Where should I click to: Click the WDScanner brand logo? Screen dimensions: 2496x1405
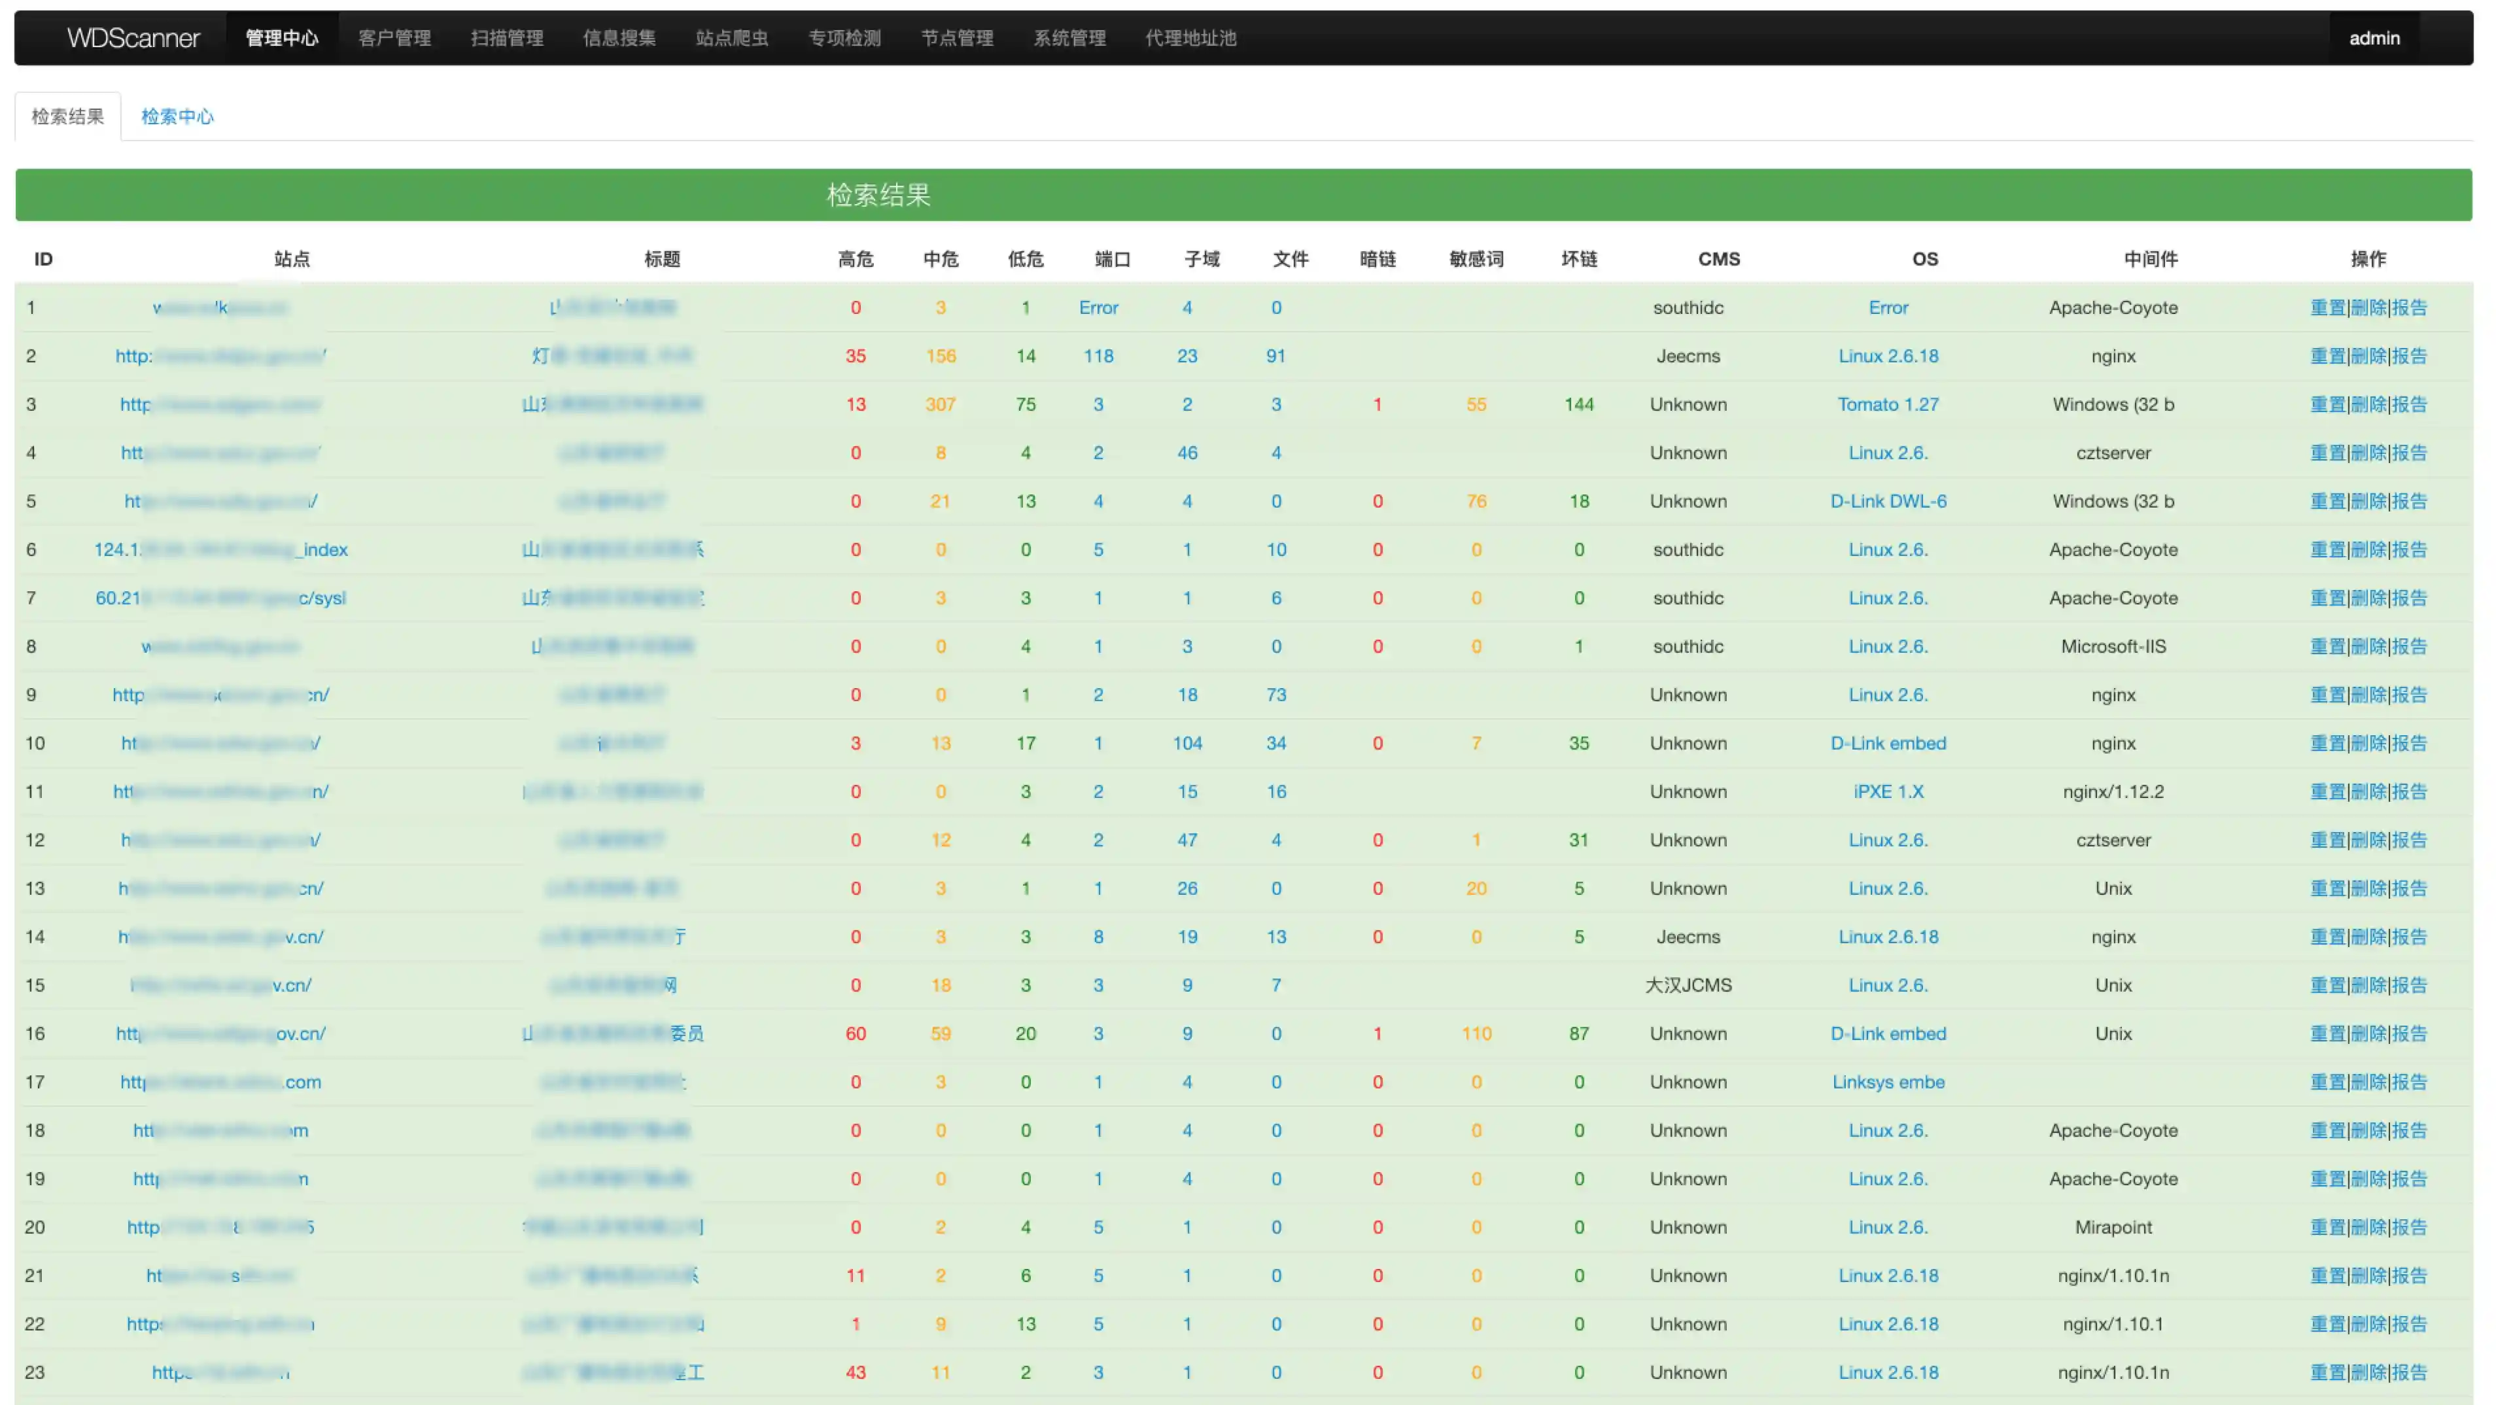pyautogui.click(x=133, y=38)
